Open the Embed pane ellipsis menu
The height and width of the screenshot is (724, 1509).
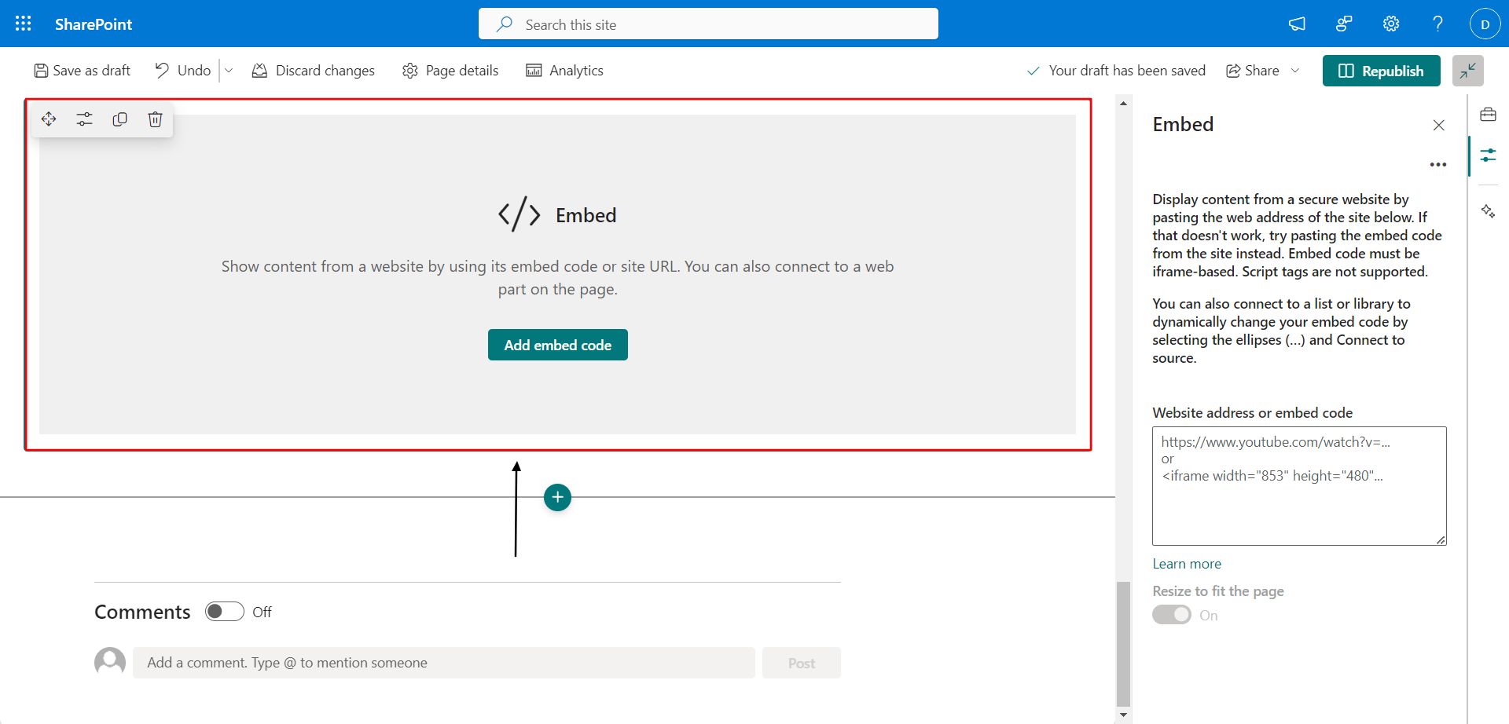pos(1438,164)
